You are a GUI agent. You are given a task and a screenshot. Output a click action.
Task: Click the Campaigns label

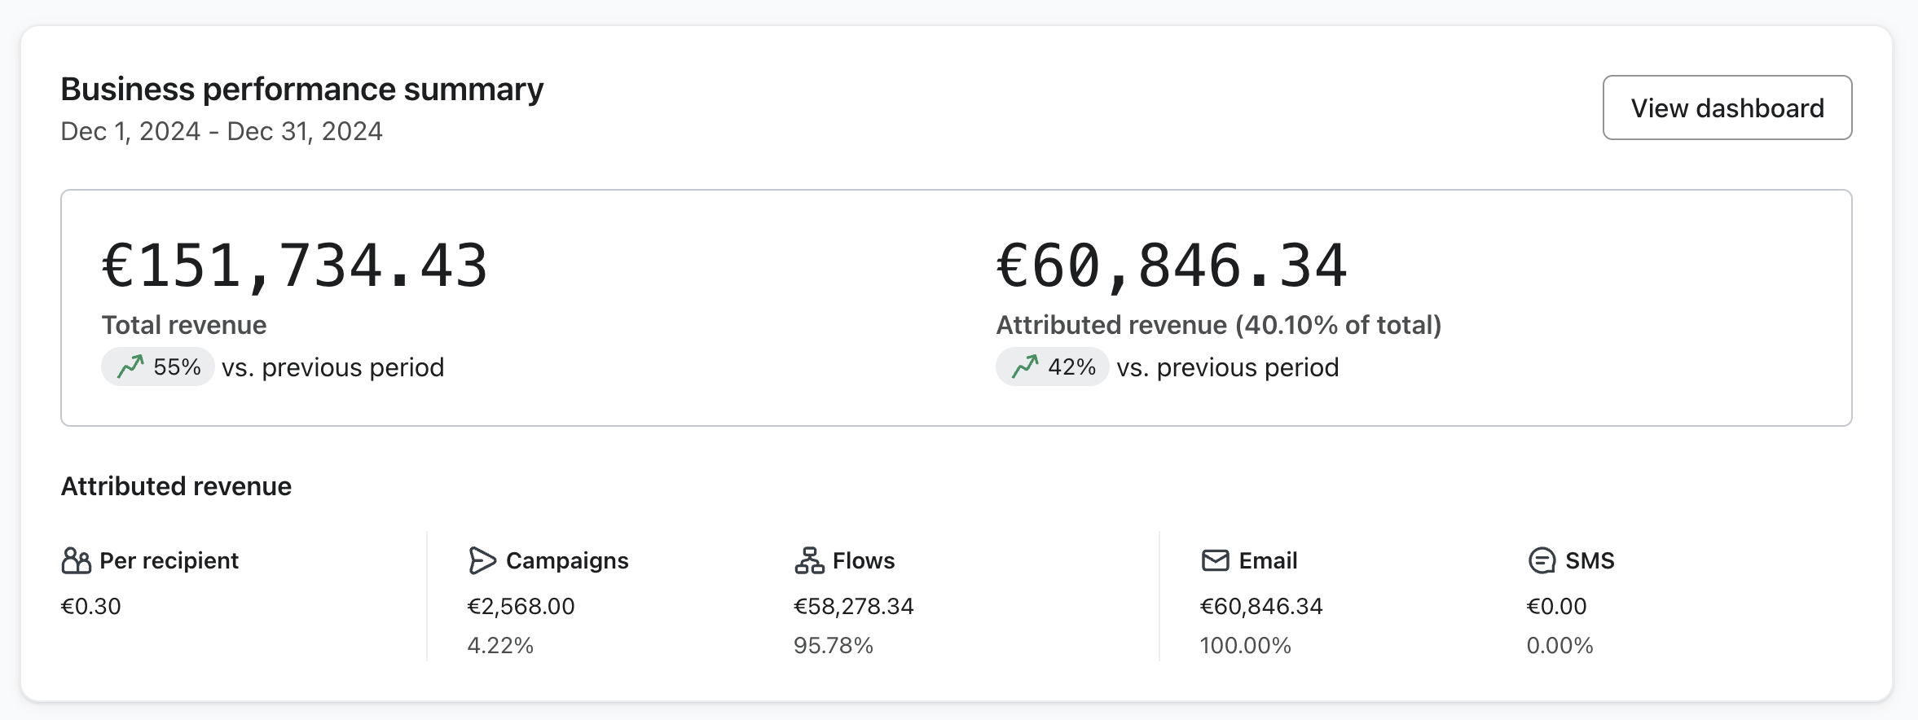click(567, 561)
